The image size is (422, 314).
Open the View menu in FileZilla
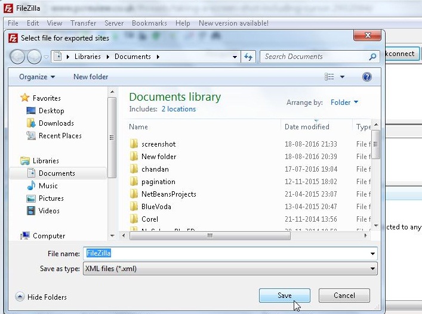point(54,23)
